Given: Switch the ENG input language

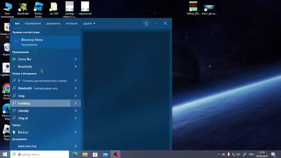Looking at the screenshot, I should (x=252, y=154).
